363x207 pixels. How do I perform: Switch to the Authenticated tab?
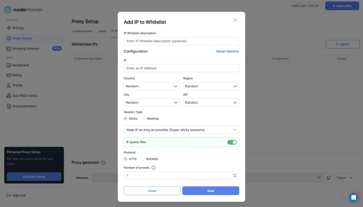82,31
